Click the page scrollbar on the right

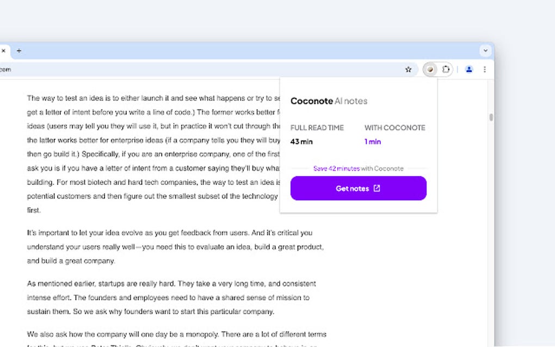click(x=491, y=117)
